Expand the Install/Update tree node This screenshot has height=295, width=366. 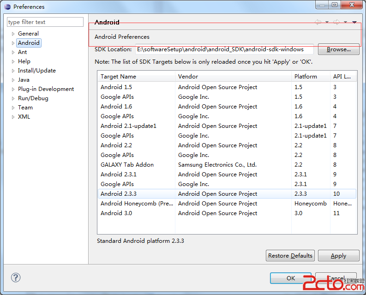click(13, 71)
